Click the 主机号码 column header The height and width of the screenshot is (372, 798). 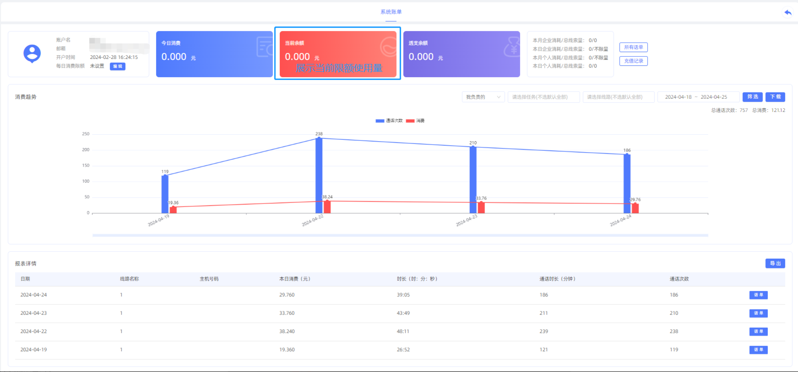tap(209, 279)
